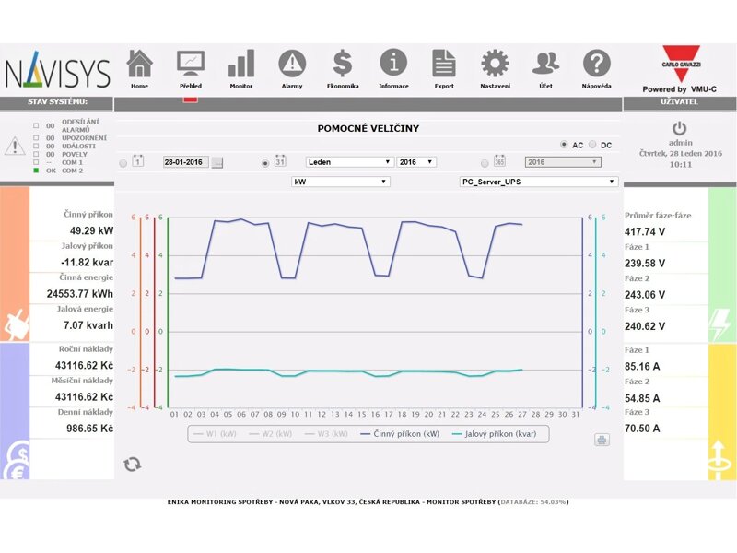Open the Home page icon
Image resolution: width=737 pixels, height=553 pixels.
coord(139,64)
